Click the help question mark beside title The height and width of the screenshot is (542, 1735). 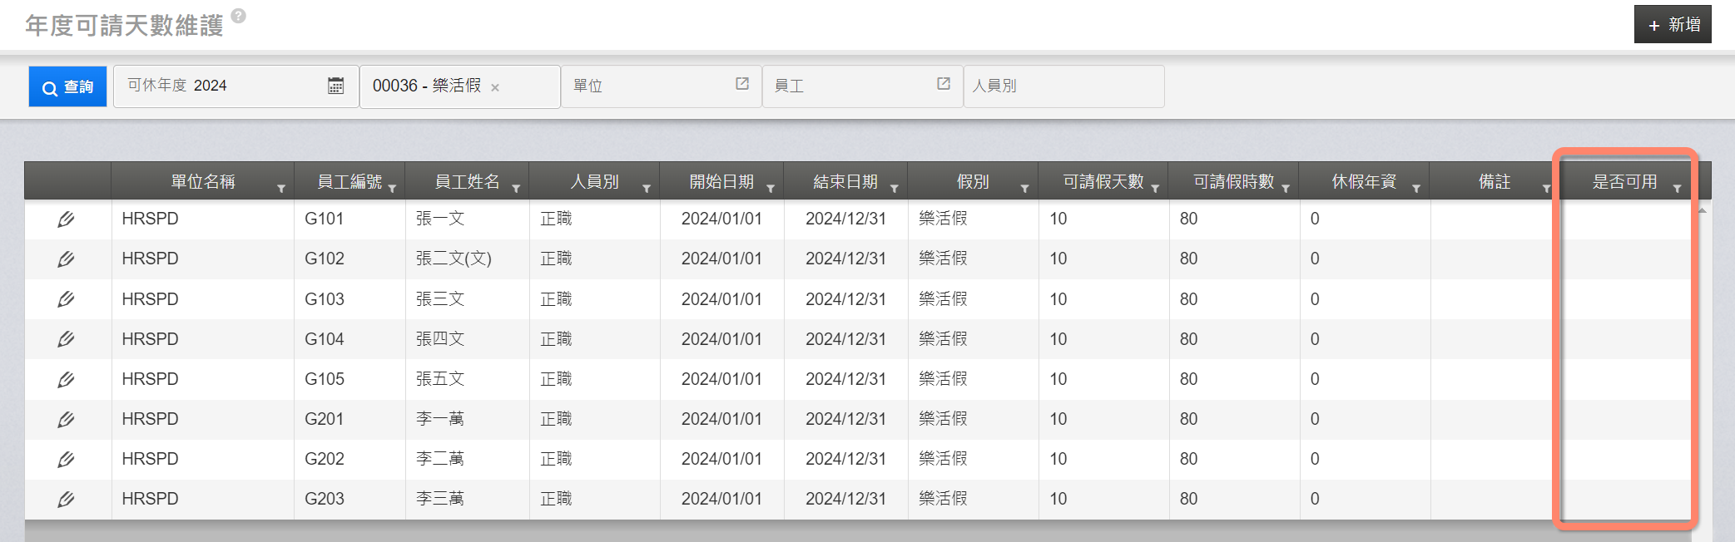[239, 16]
